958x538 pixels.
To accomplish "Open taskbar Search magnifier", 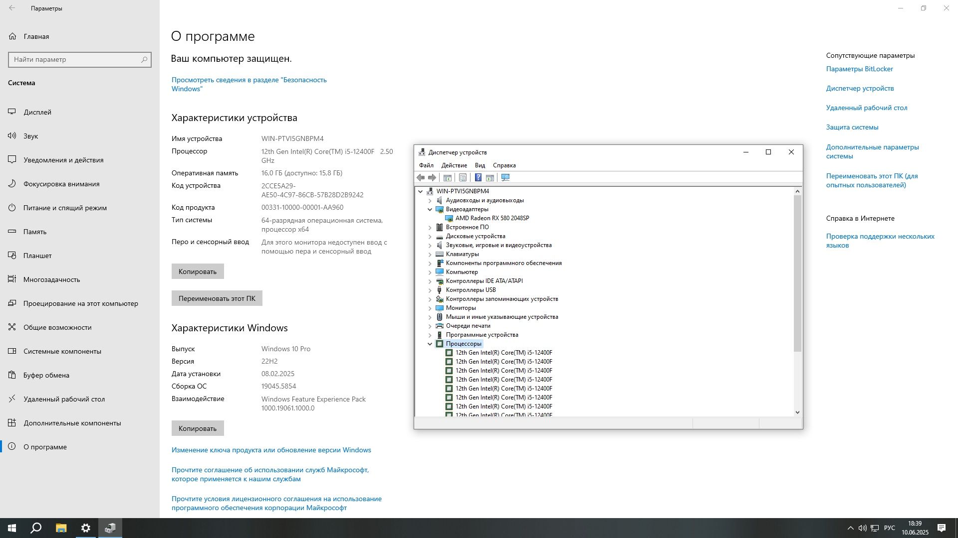I will [x=36, y=528].
